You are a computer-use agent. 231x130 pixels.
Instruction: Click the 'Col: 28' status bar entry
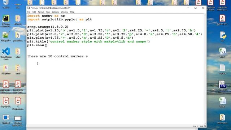(203, 126)
